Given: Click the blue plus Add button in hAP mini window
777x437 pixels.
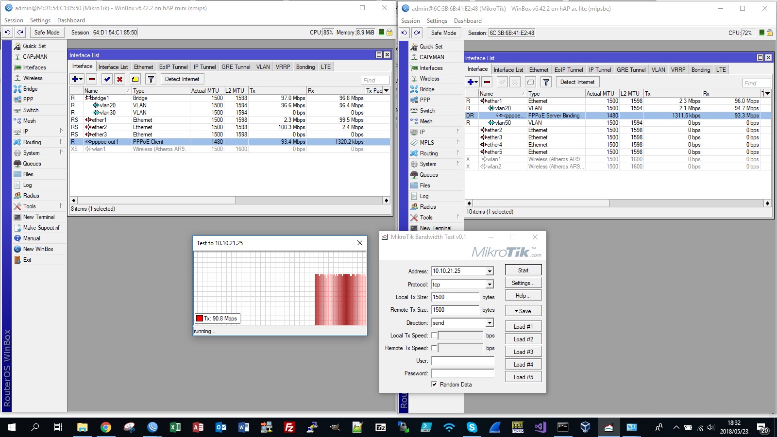Looking at the screenshot, I should click(x=75, y=79).
